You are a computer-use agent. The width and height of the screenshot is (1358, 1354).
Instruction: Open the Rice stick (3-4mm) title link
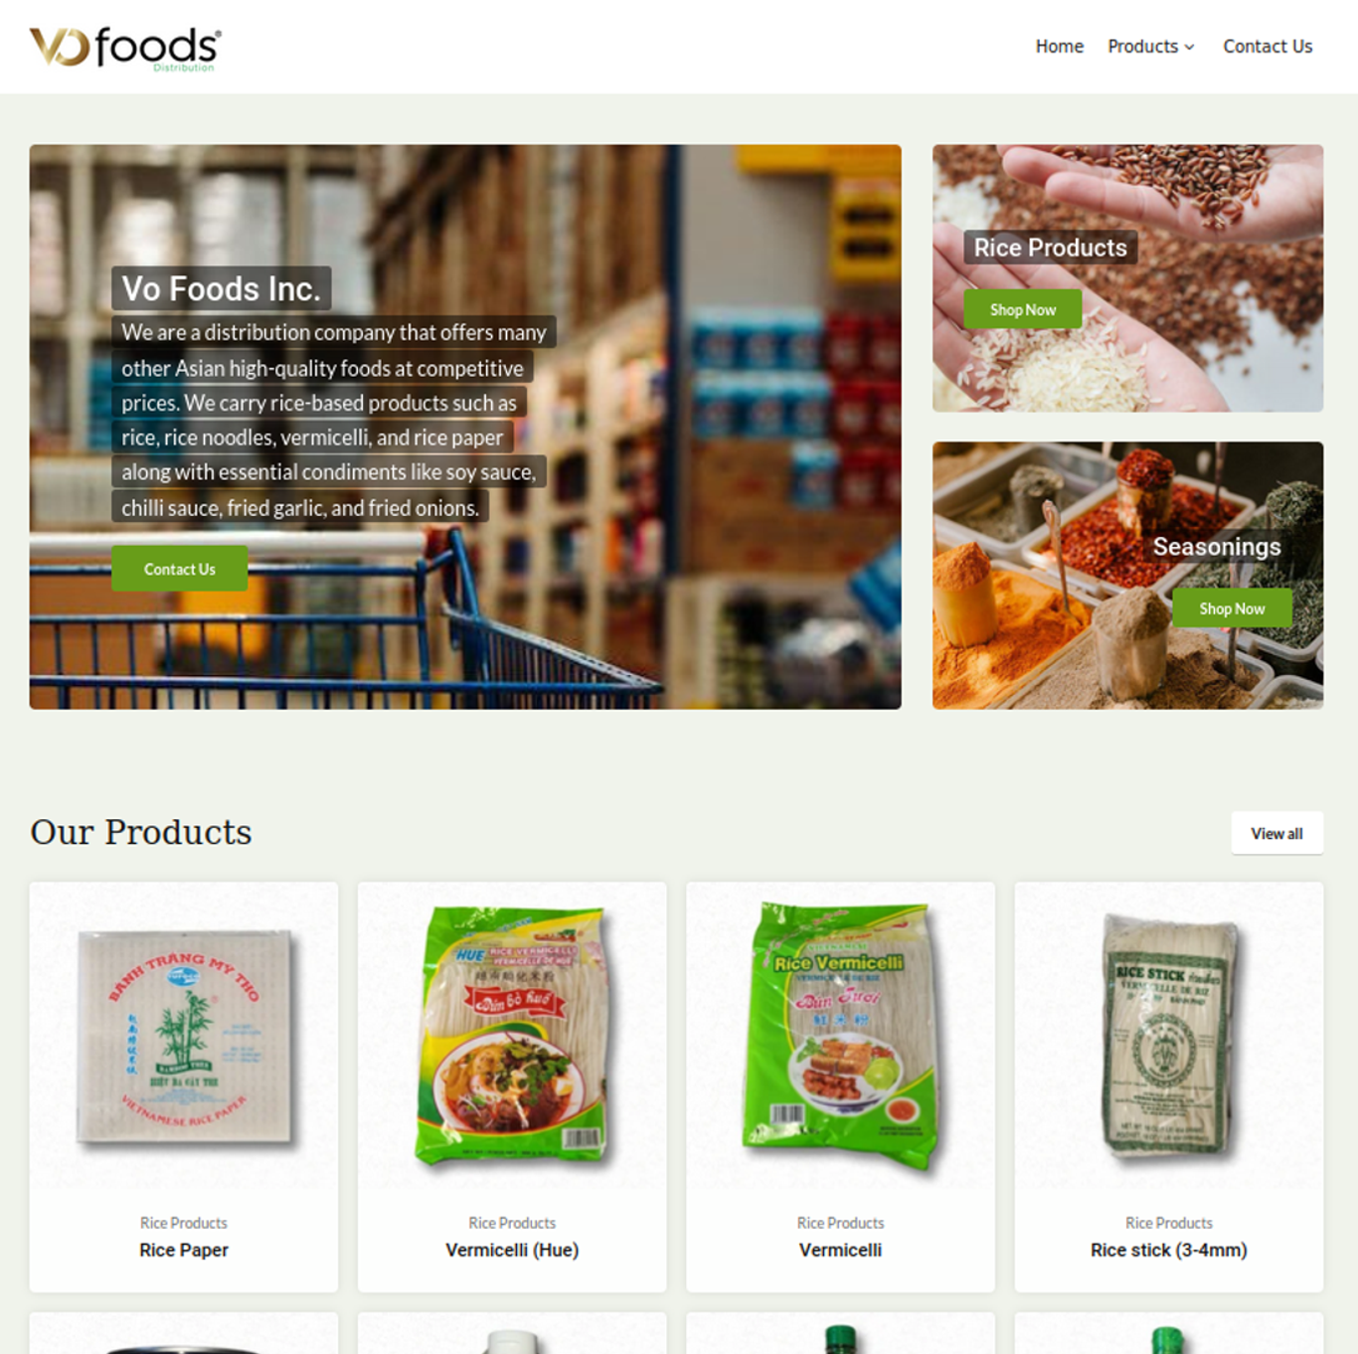[1169, 1250]
